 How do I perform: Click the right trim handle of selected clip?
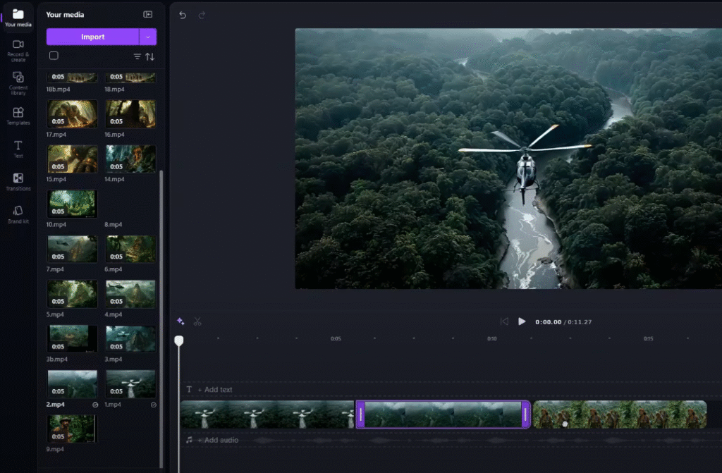coord(525,414)
